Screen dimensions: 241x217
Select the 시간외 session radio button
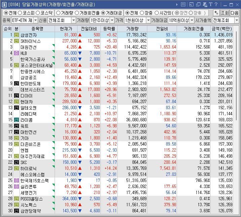pyautogui.click(x=157, y=13)
